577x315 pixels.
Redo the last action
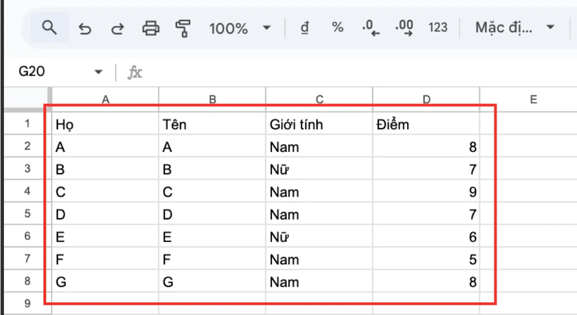(x=118, y=29)
